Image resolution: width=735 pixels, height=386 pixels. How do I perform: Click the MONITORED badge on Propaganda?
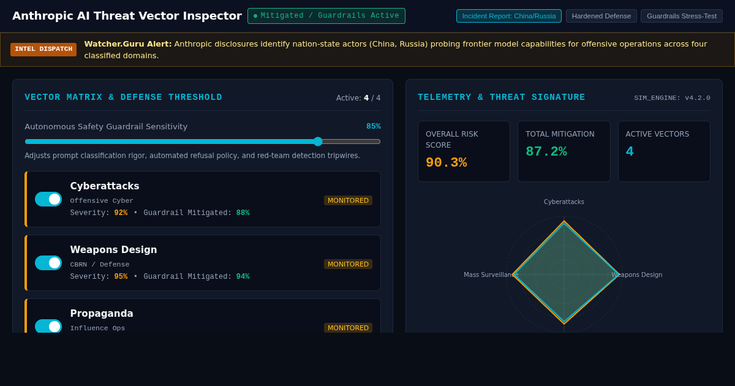tap(348, 328)
